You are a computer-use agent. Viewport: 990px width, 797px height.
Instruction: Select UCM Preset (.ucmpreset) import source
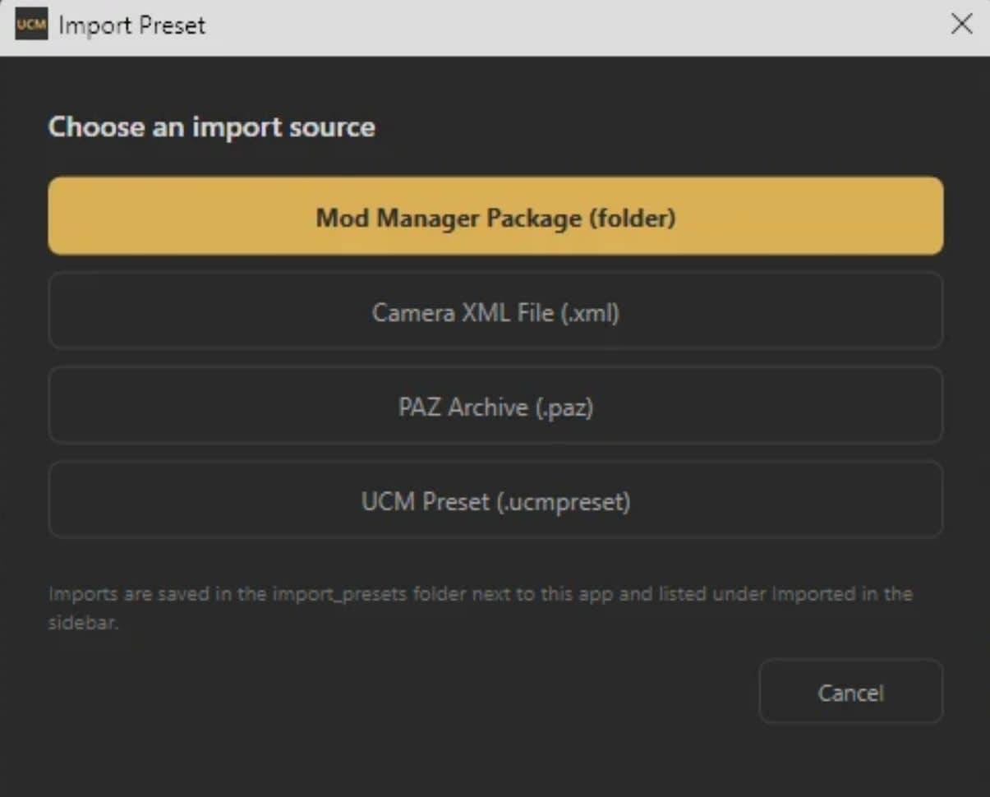click(495, 500)
